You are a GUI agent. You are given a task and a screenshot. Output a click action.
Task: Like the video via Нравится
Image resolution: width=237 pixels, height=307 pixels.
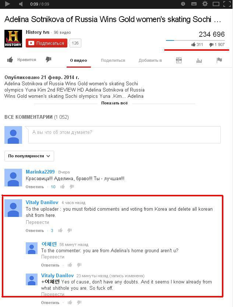click(x=22, y=60)
